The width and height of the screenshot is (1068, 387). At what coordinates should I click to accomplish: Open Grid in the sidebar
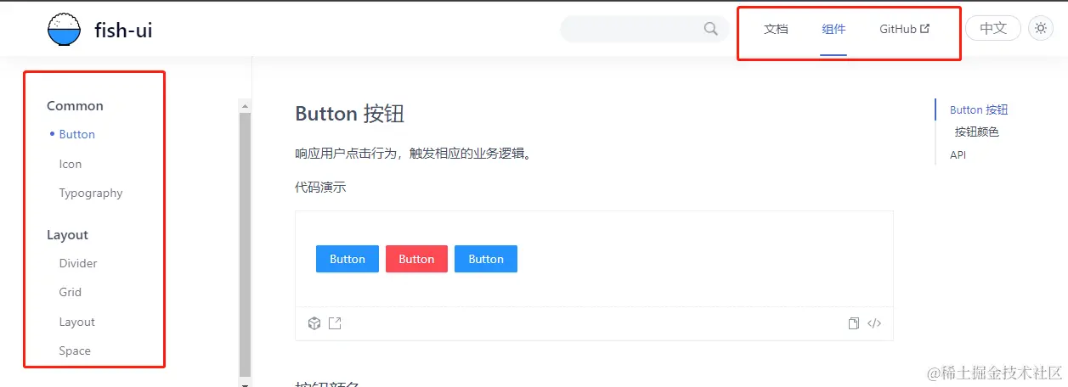tap(71, 292)
